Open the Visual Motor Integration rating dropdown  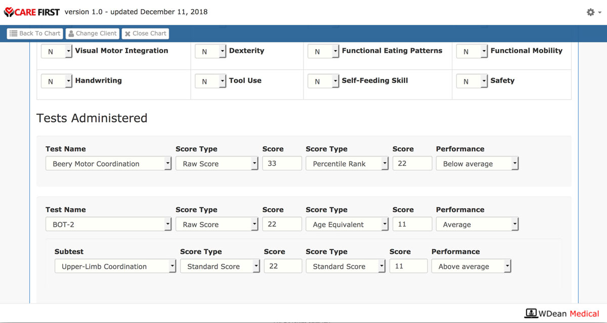(x=57, y=51)
